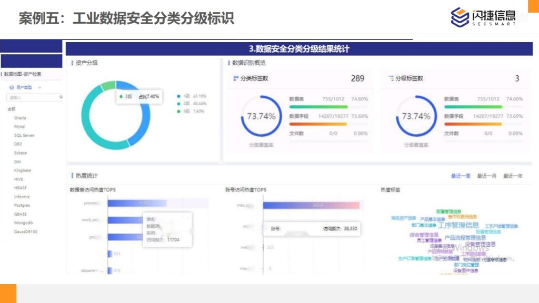539x303 pixels.
Task: Select DB2 in the asset list
Action: click(18, 144)
